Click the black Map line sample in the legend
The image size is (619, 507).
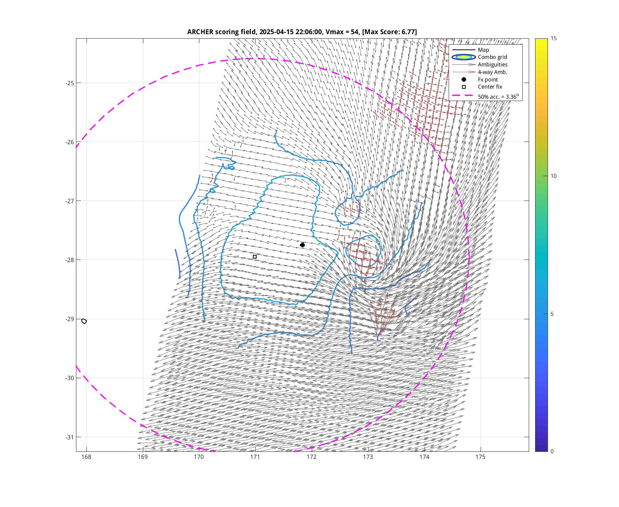point(464,50)
